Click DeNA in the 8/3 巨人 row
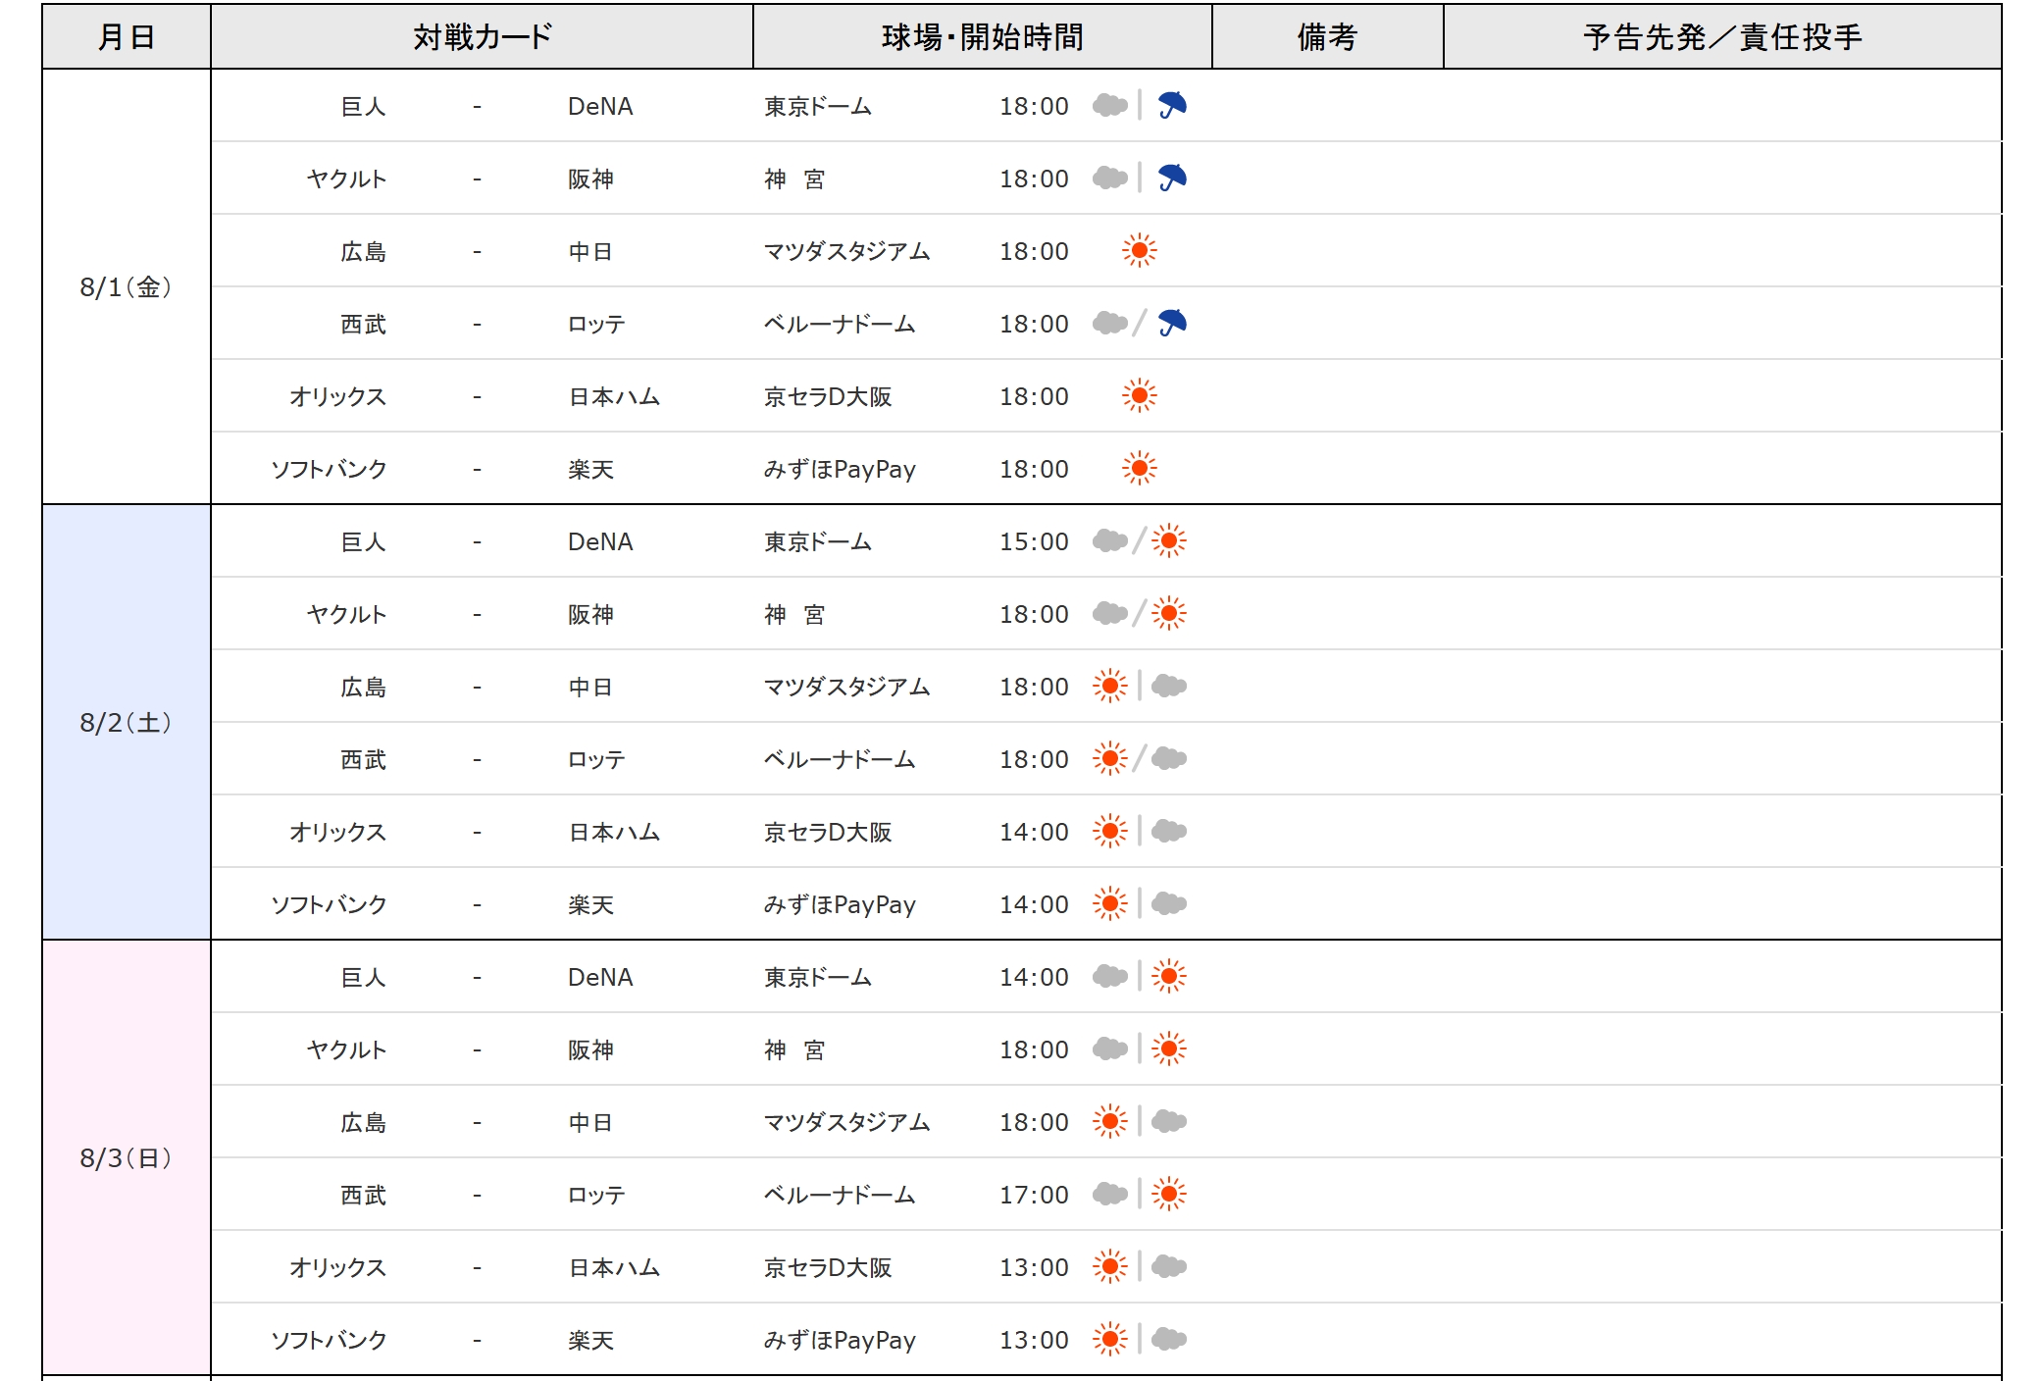Screen dimensions: 2044x1381 [x=600, y=977]
